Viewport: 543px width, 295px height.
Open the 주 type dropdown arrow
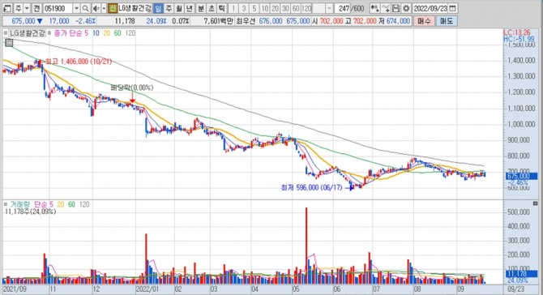pos(27,8)
